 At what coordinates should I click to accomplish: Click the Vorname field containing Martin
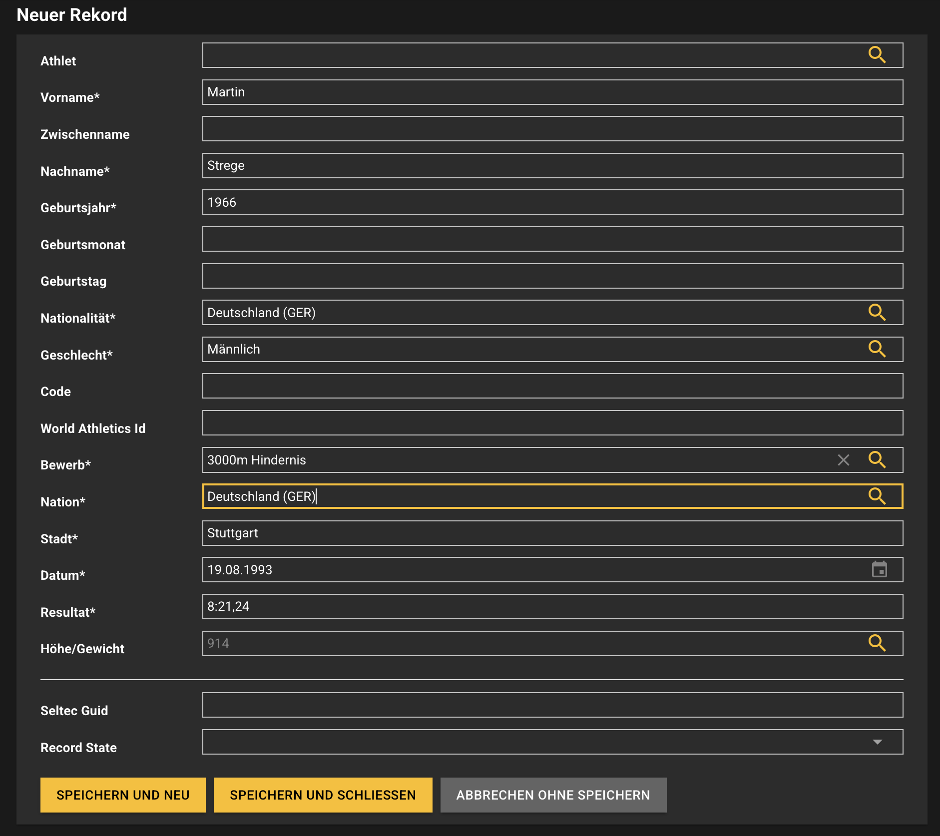(x=552, y=92)
